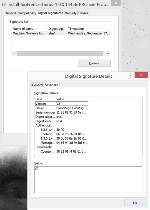Open the Security tab
The image size is (150, 210).
click(x=71, y=13)
